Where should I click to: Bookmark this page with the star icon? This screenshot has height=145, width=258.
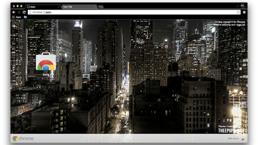(x=238, y=12)
